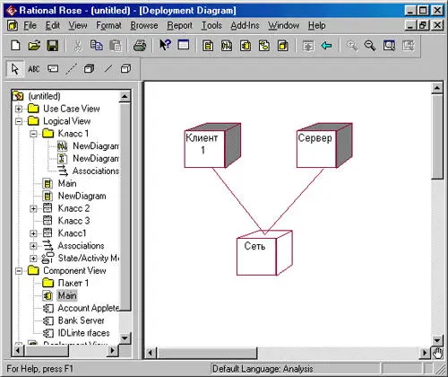This screenshot has width=448, height=377.
Task: Click the diagram vertical scrollbar thumb
Action: click(437, 136)
